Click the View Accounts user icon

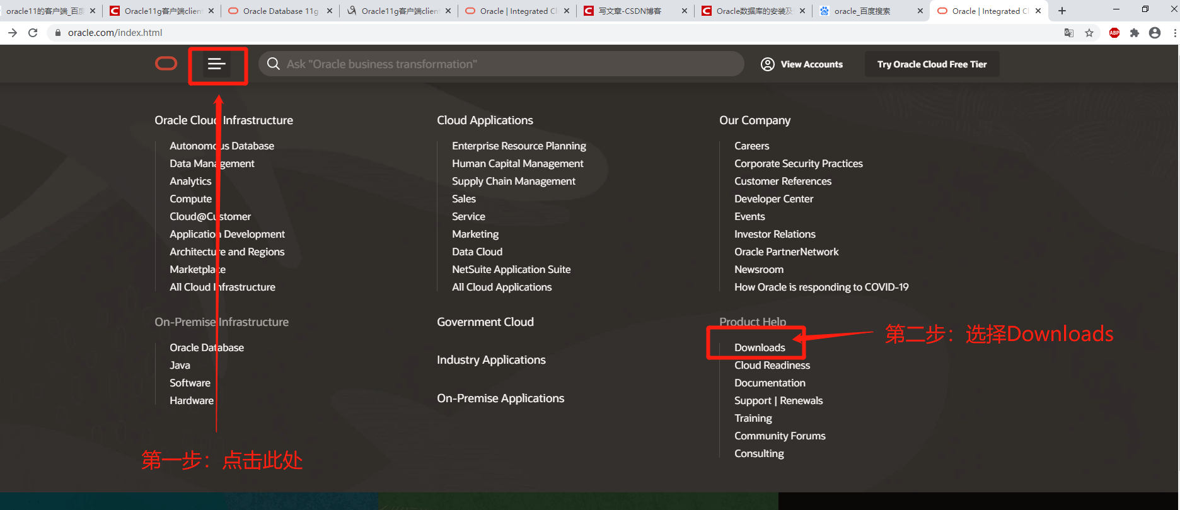point(768,64)
